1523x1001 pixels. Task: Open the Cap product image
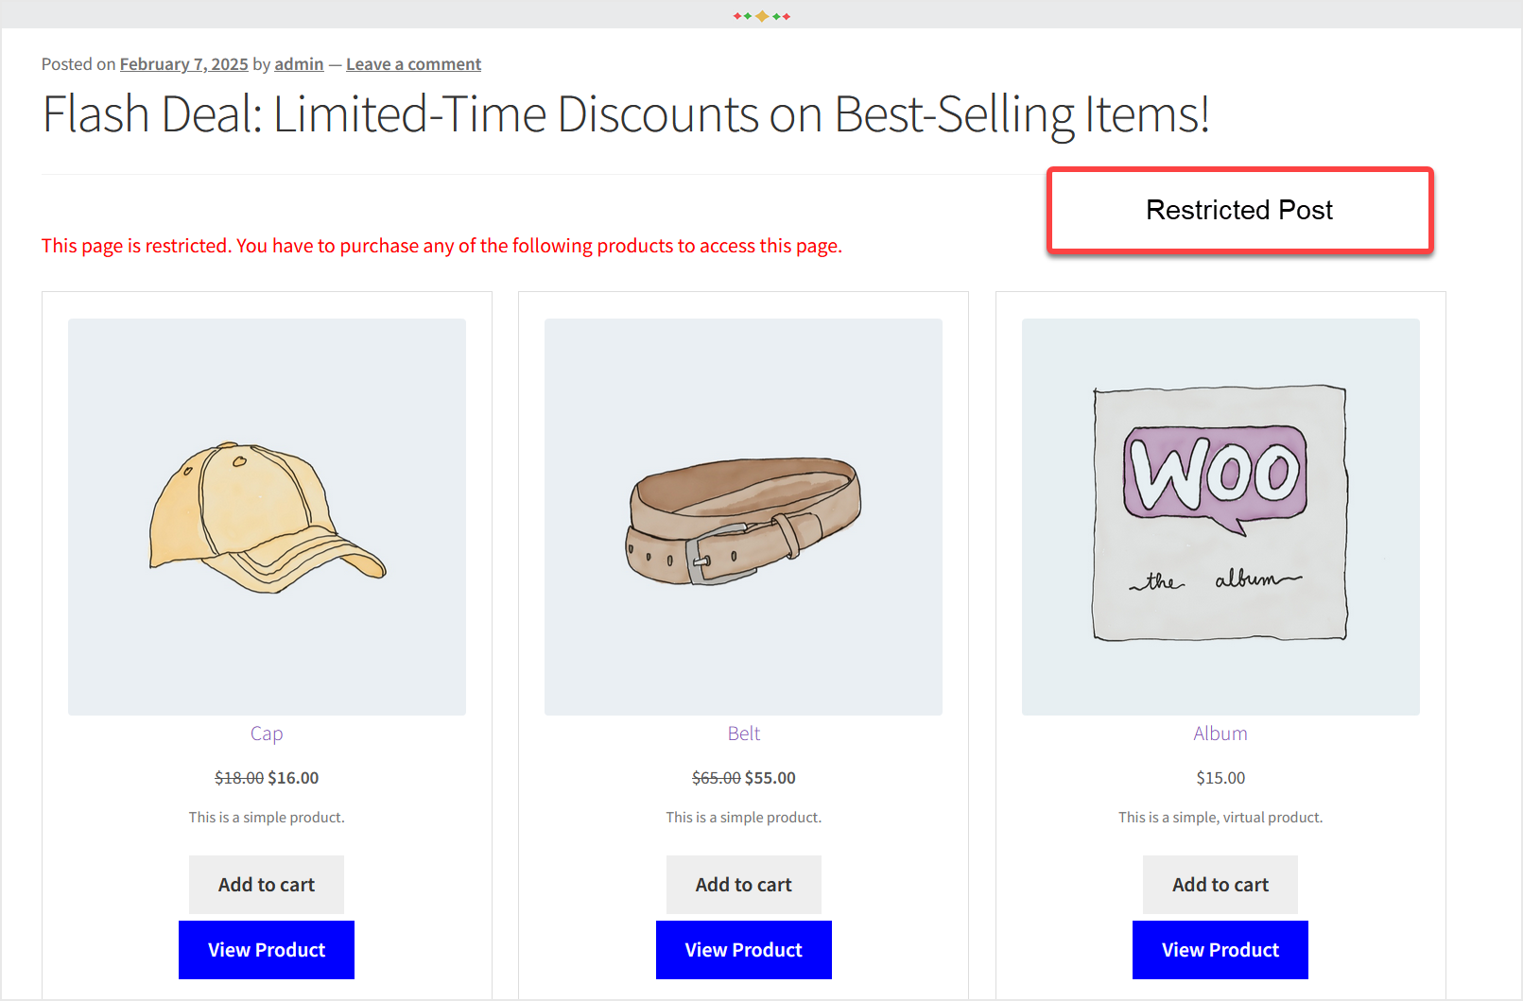266,515
